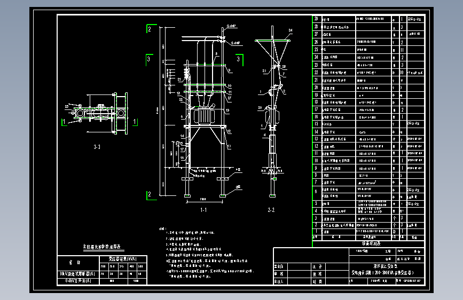Click the "设备材料表" table title
The width and height of the screenshot is (463, 300).
click(x=371, y=243)
